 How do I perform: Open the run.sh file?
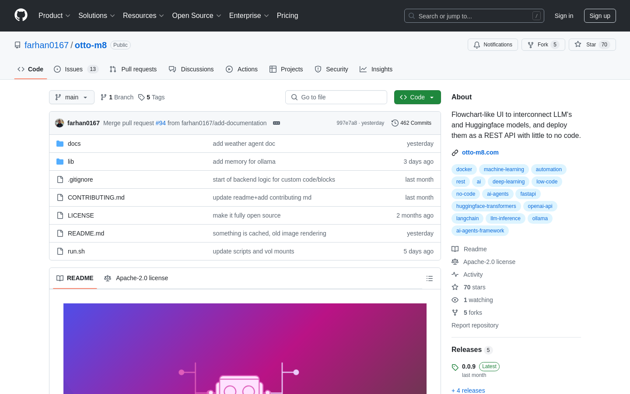76,251
